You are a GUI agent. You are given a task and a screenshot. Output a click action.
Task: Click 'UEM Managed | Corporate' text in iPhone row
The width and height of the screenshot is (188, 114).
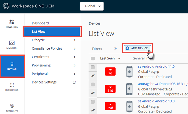coord(163,94)
